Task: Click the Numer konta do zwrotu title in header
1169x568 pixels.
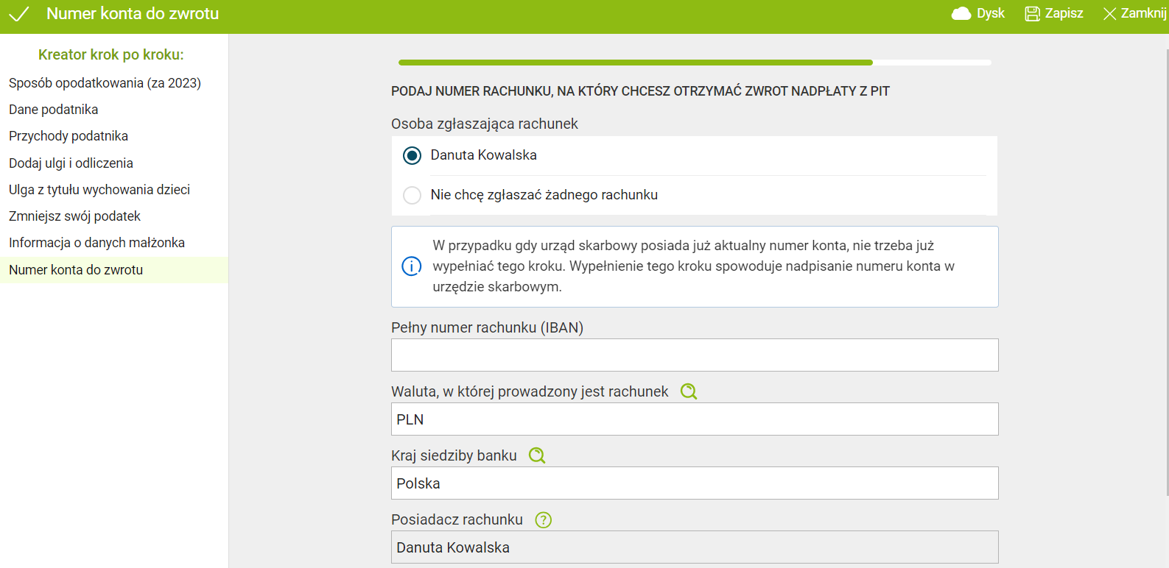Action: [x=133, y=13]
